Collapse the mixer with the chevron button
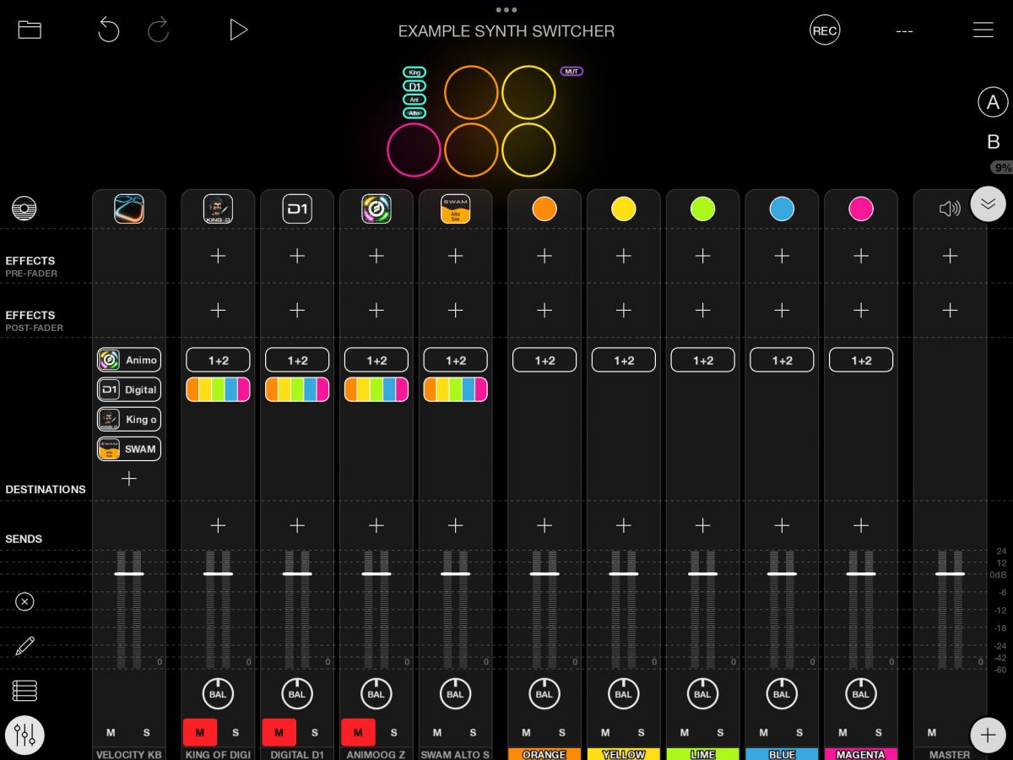This screenshot has height=760, width=1013. (x=988, y=204)
